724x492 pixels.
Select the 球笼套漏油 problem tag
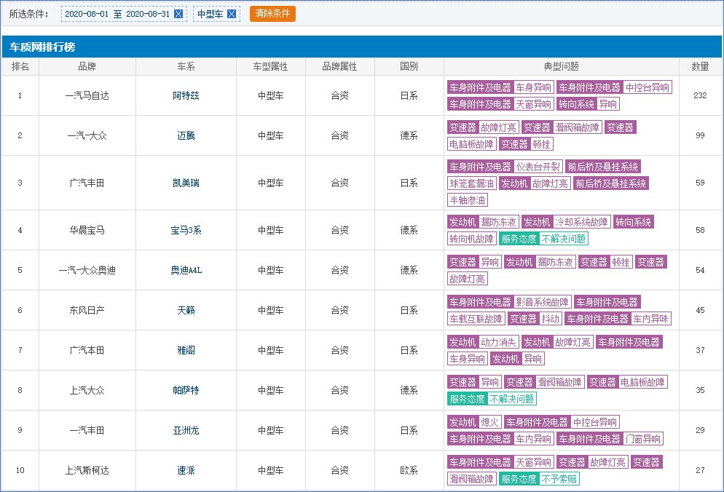tap(472, 183)
